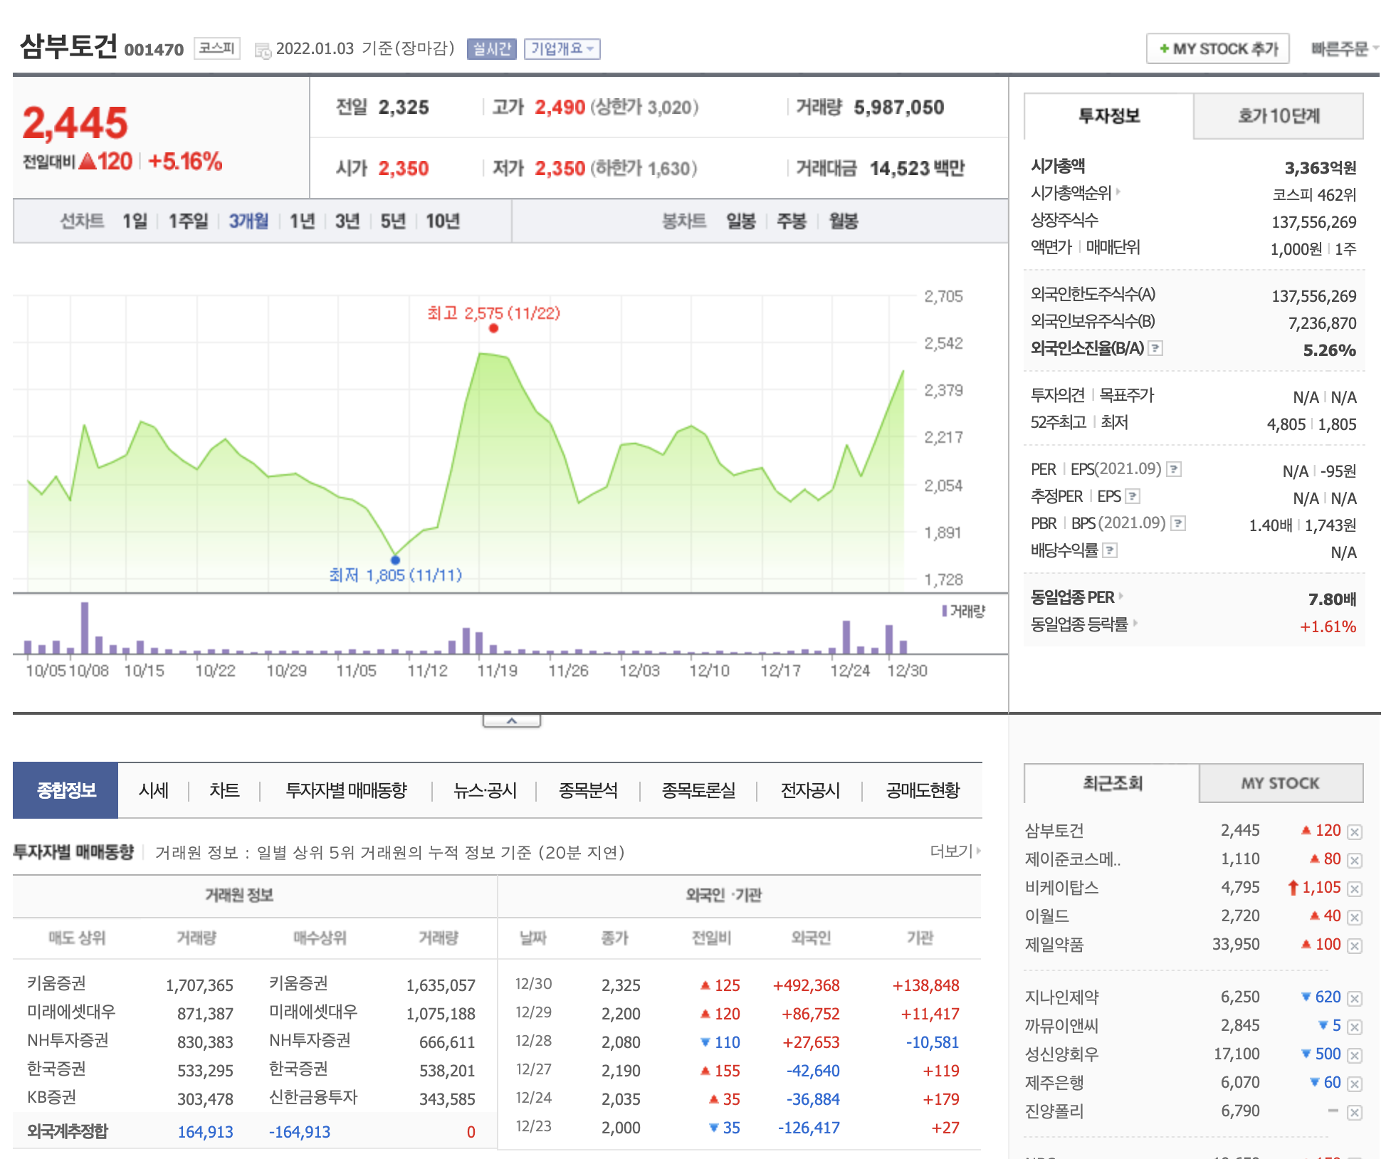Toggle 실시간 real-time mode

pyautogui.click(x=491, y=49)
